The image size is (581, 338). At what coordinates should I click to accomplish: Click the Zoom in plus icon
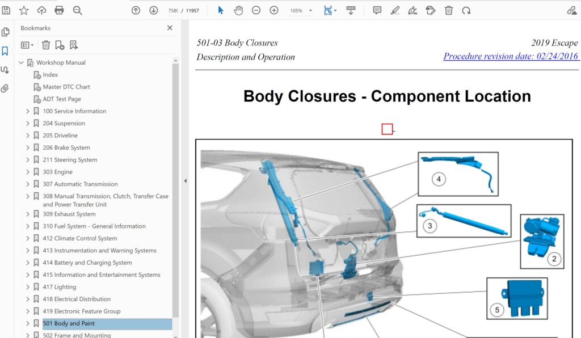click(274, 10)
